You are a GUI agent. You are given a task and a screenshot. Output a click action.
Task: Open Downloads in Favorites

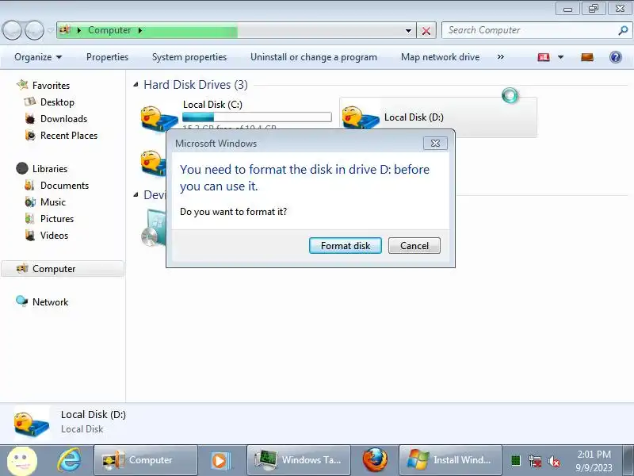coord(64,118)
